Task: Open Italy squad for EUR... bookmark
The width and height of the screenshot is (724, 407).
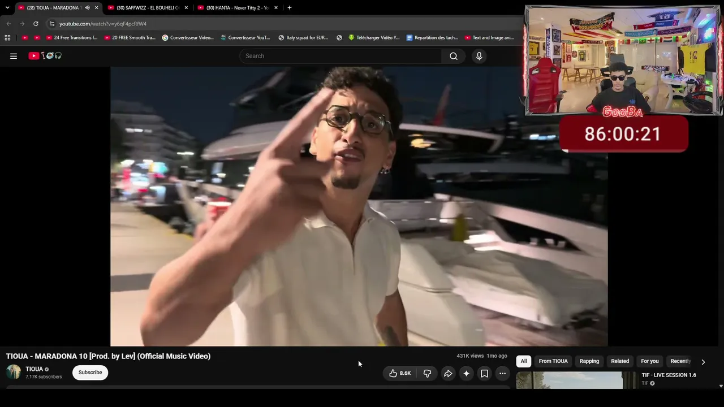Action: [x=303, y=38]
